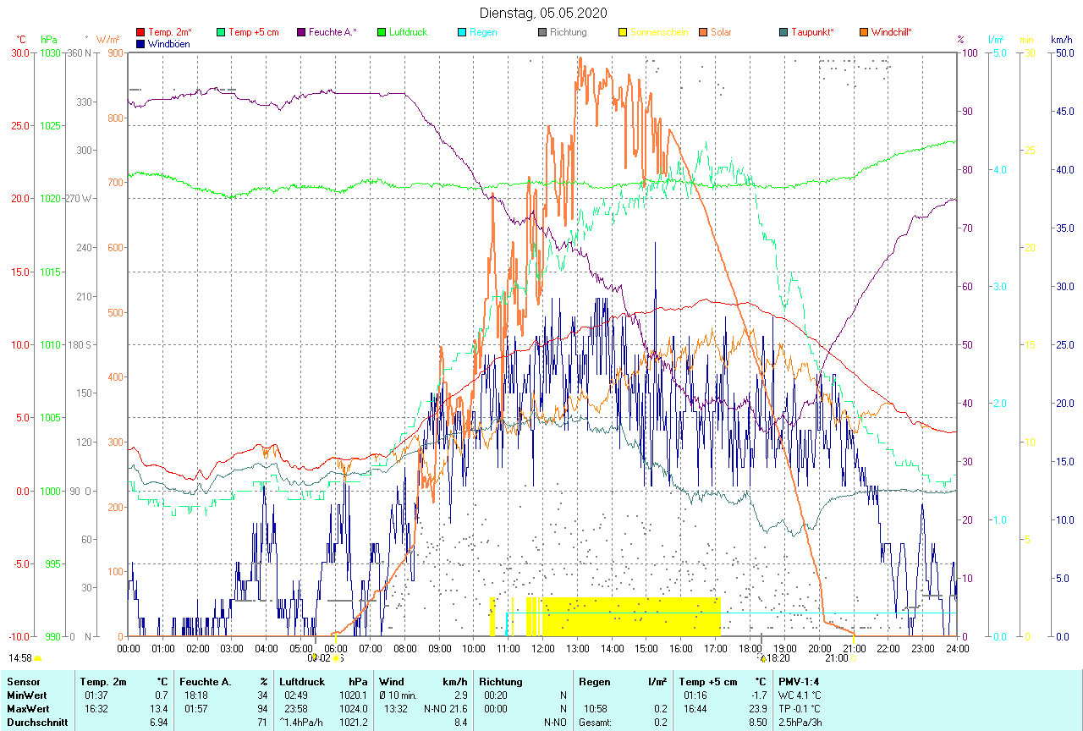
Task: Click the l/m² axis unit label
Action: point(996,40)
